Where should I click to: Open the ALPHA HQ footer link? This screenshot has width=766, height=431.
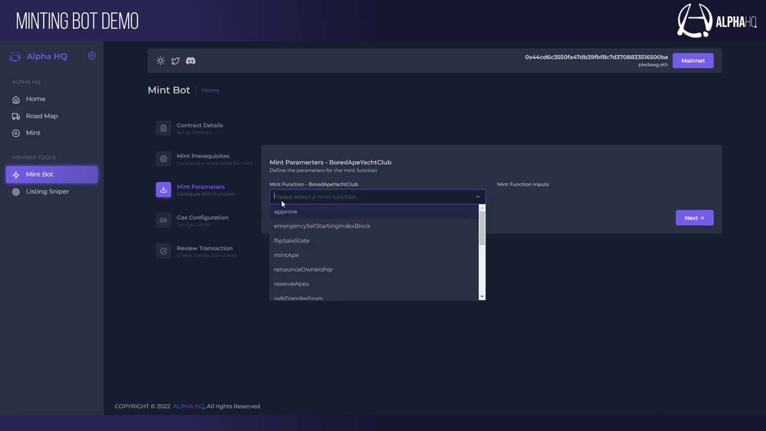click(x=189, y=406)
